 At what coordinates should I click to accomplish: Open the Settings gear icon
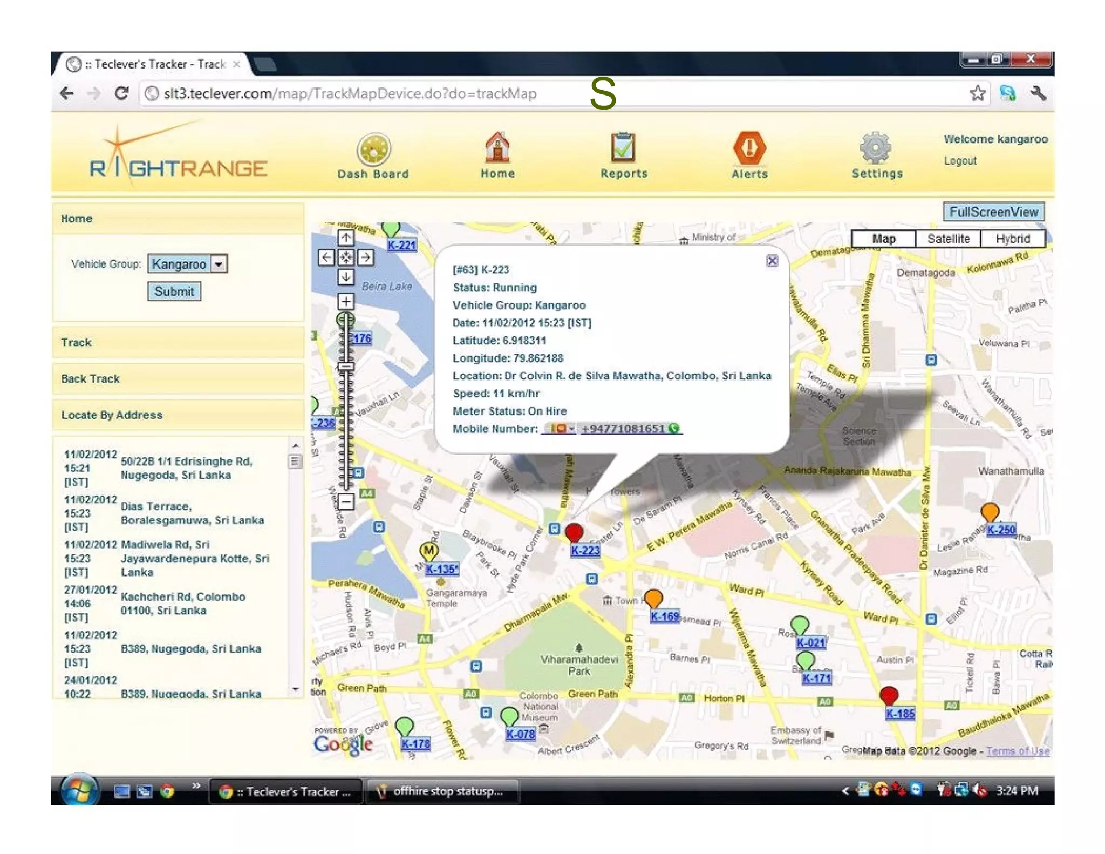(x=876, y=148)
